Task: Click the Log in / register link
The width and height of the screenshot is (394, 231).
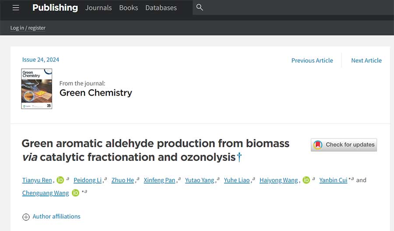Action: (x=28, y=28)
